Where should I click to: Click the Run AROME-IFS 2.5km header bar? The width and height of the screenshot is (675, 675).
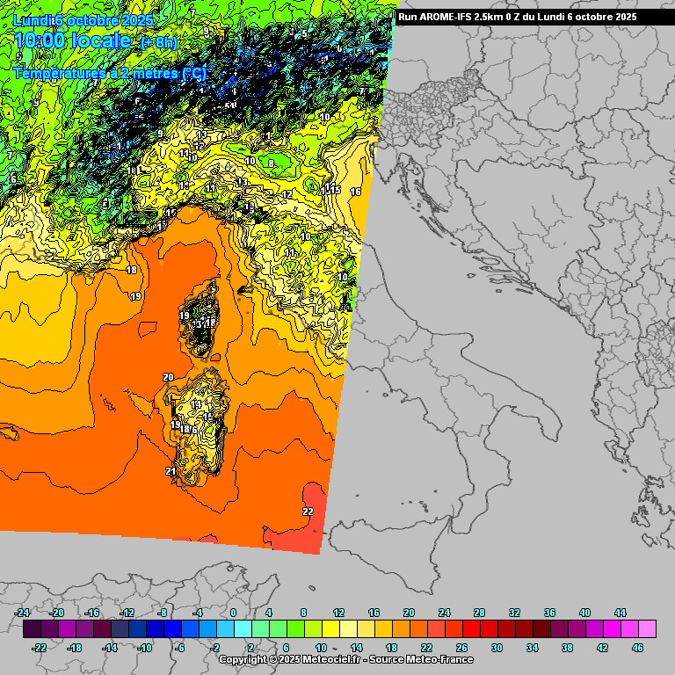(x=529, y=17)
